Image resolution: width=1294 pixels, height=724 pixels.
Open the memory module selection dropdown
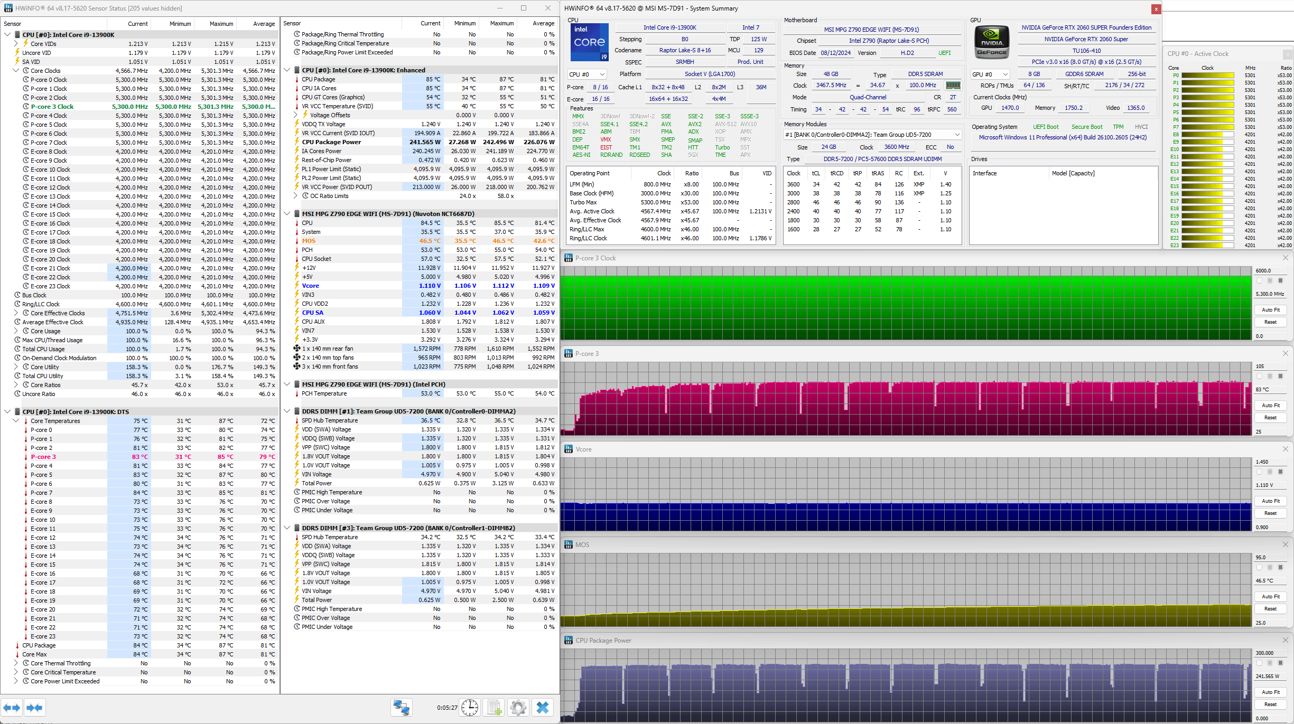pos(872,135)
